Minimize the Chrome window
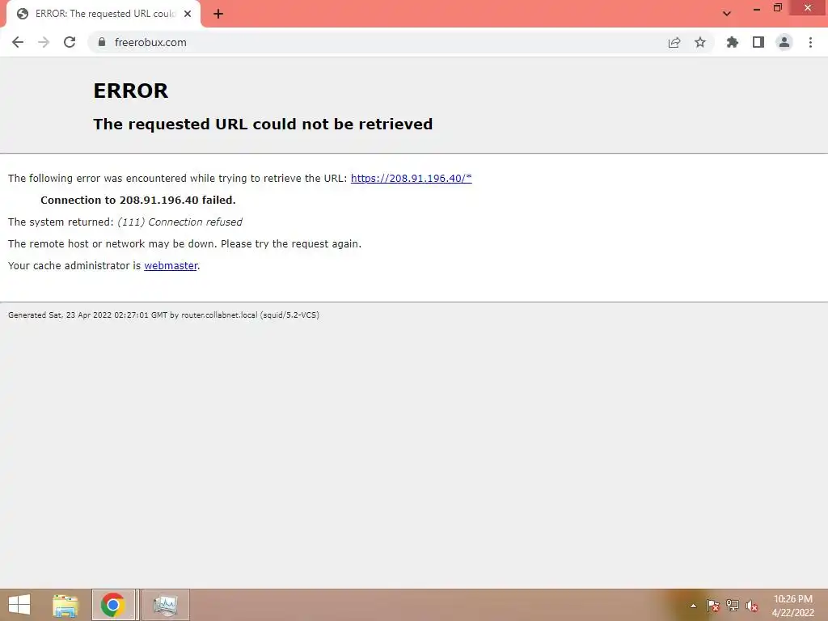The height and width of the screenshot is (621, 828). [x=756, y=8]
